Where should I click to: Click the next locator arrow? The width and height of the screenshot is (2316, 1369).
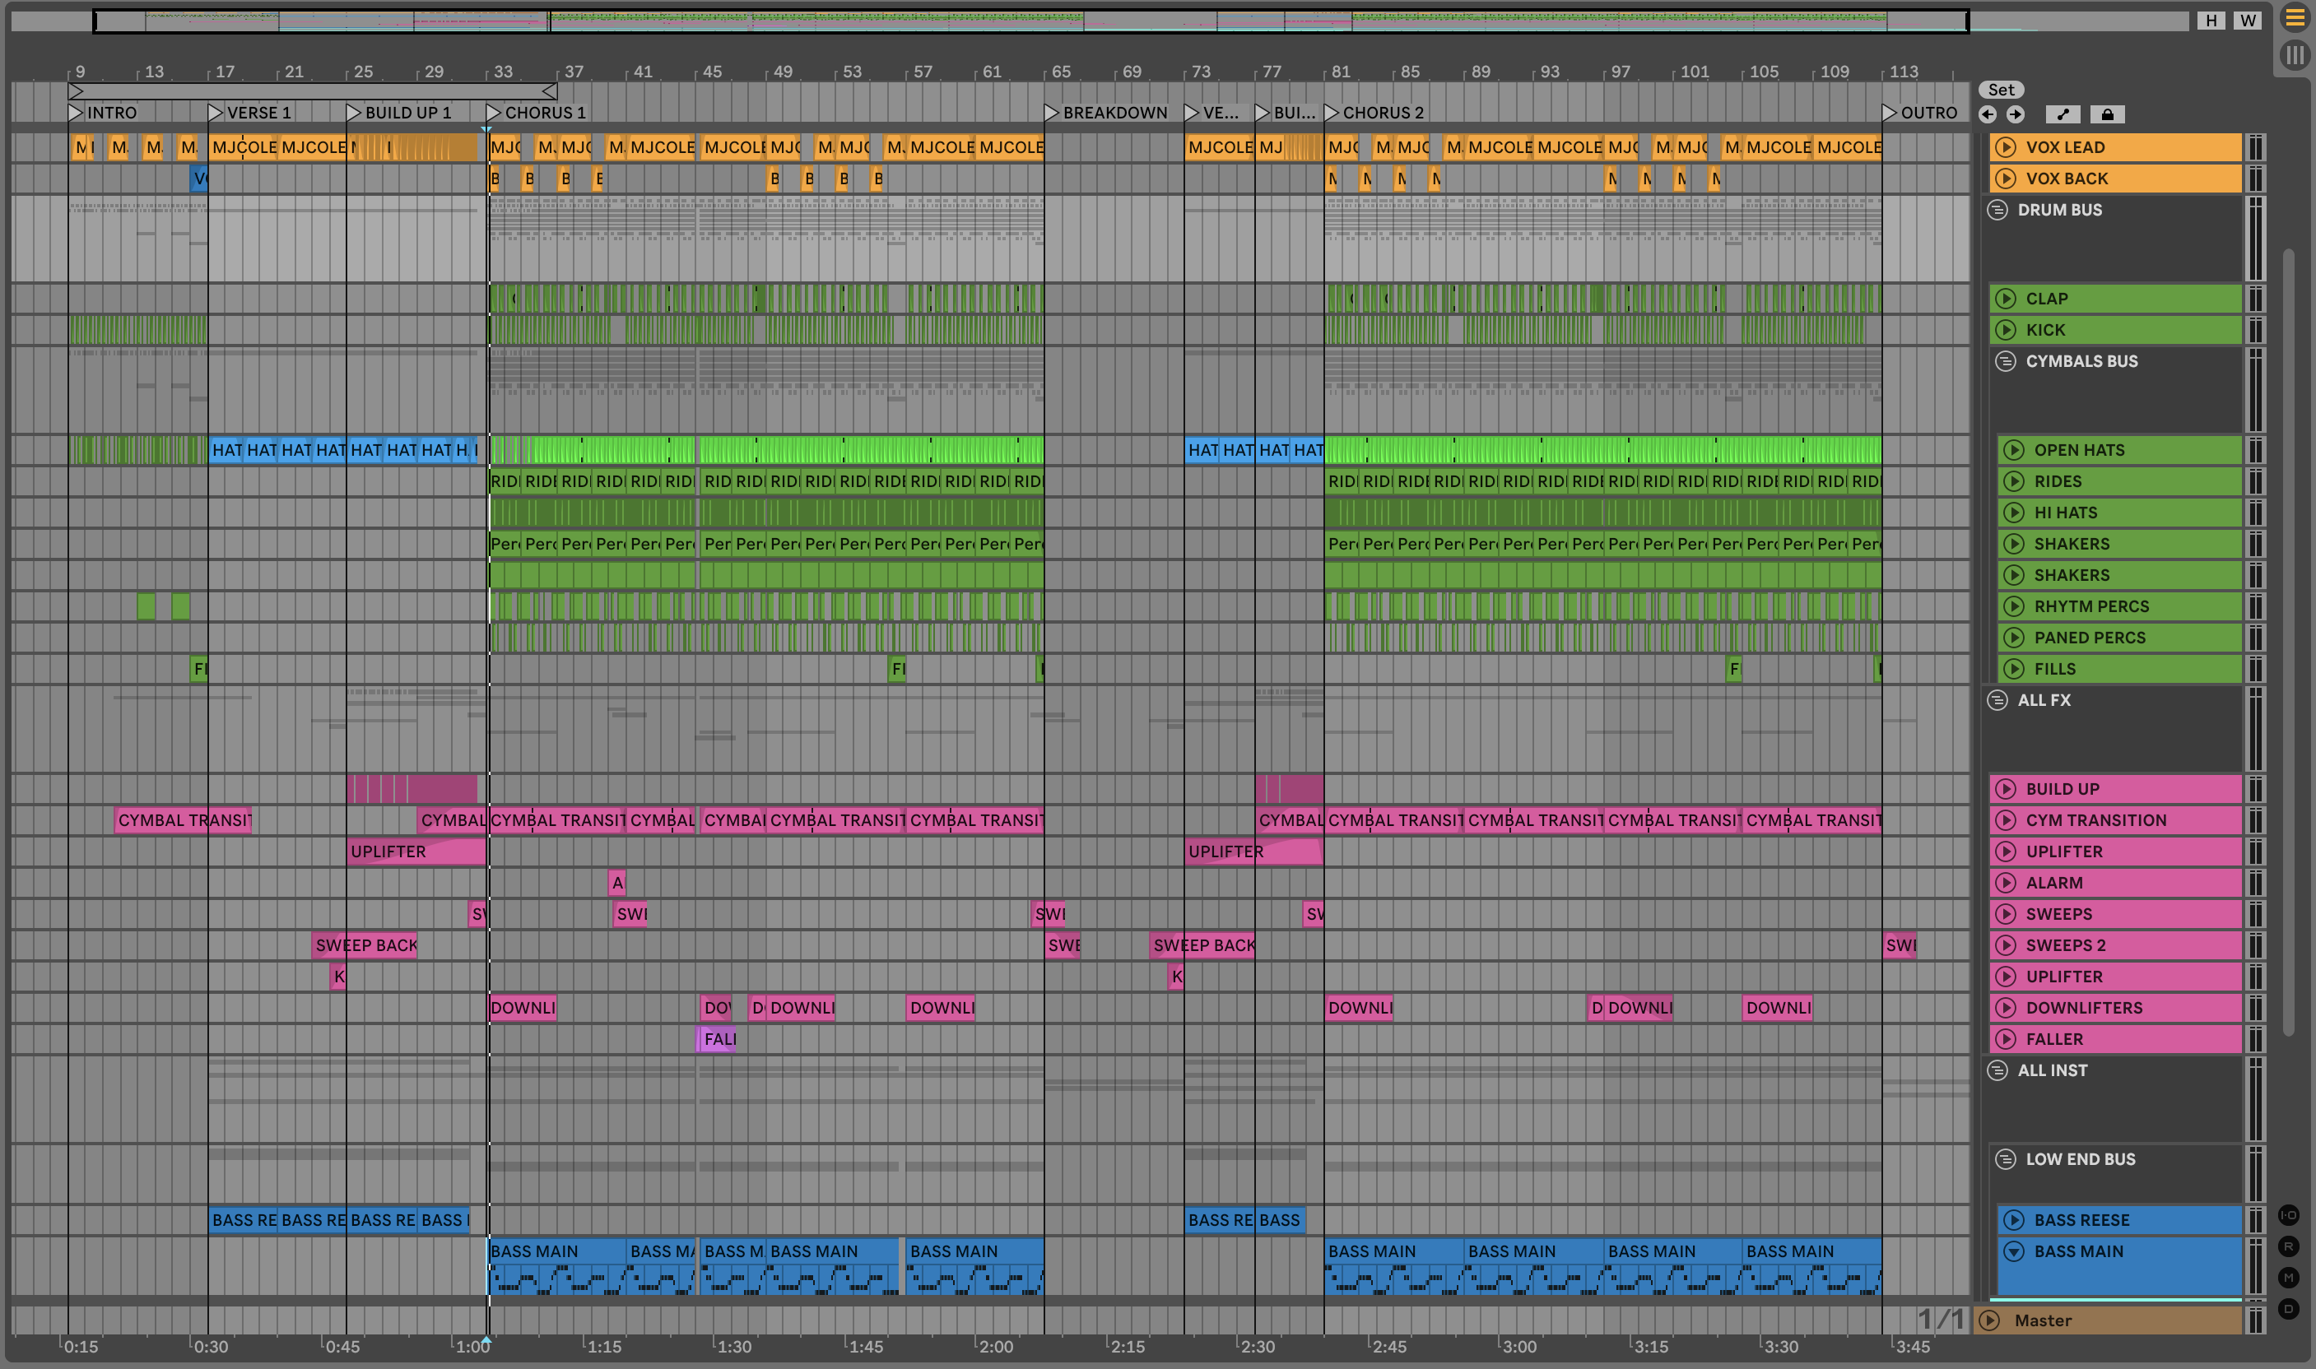(x=2016, y=114)
